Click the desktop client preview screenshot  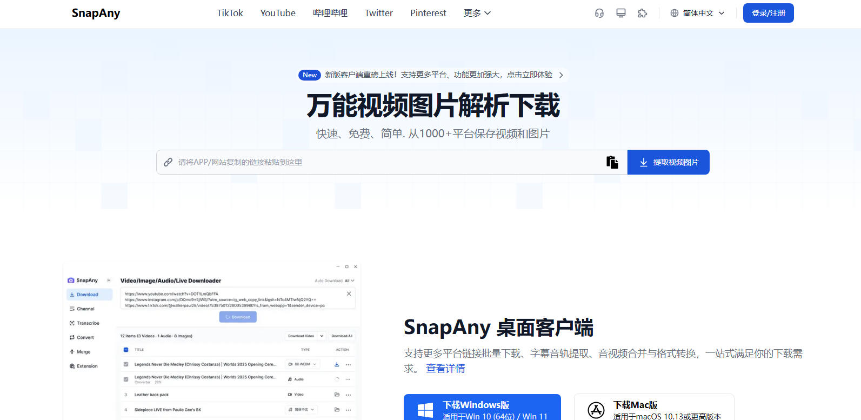click(212, 342)
